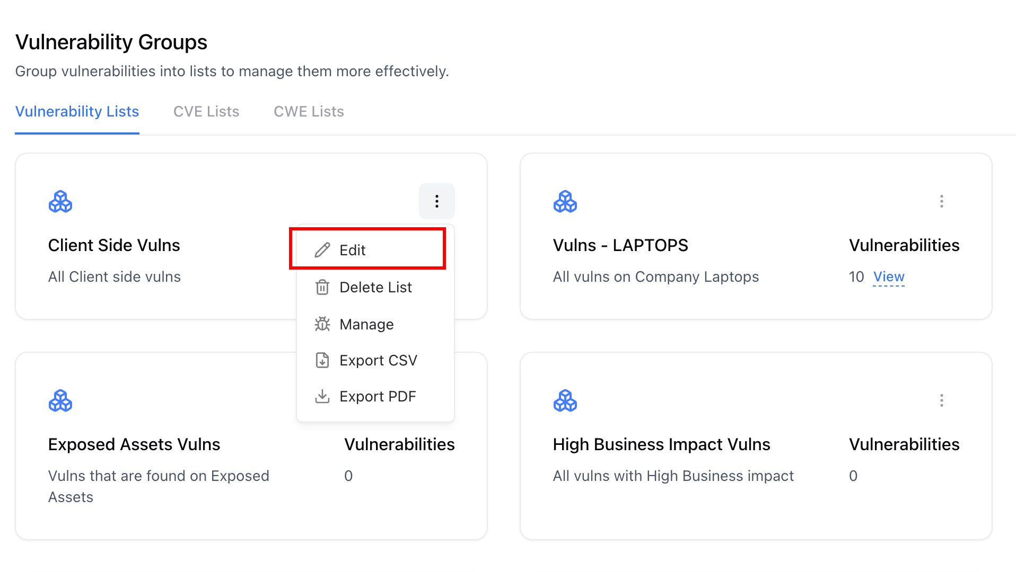Open the kebab menu on Client Side Vulns card
This screenshot has height=572, width=1016.
tap(436, 201)
